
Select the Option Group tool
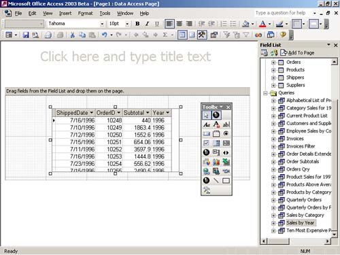[x=216, y=134]
